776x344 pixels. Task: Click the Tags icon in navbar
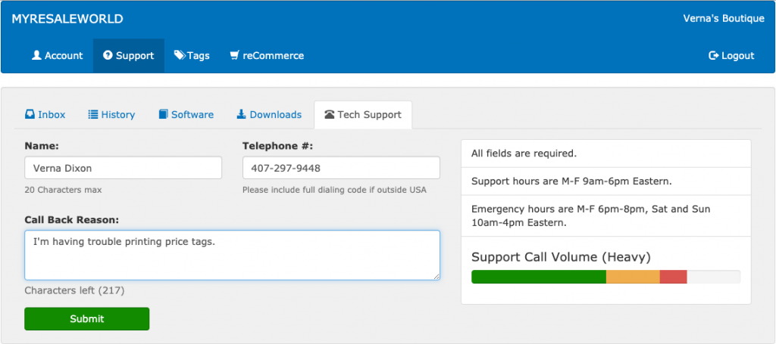(x=179, y=56)
